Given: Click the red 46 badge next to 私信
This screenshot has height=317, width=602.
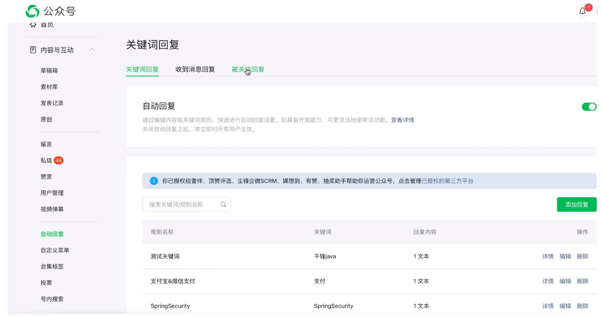Looking at the screenshot, I should tap(59, 161).
